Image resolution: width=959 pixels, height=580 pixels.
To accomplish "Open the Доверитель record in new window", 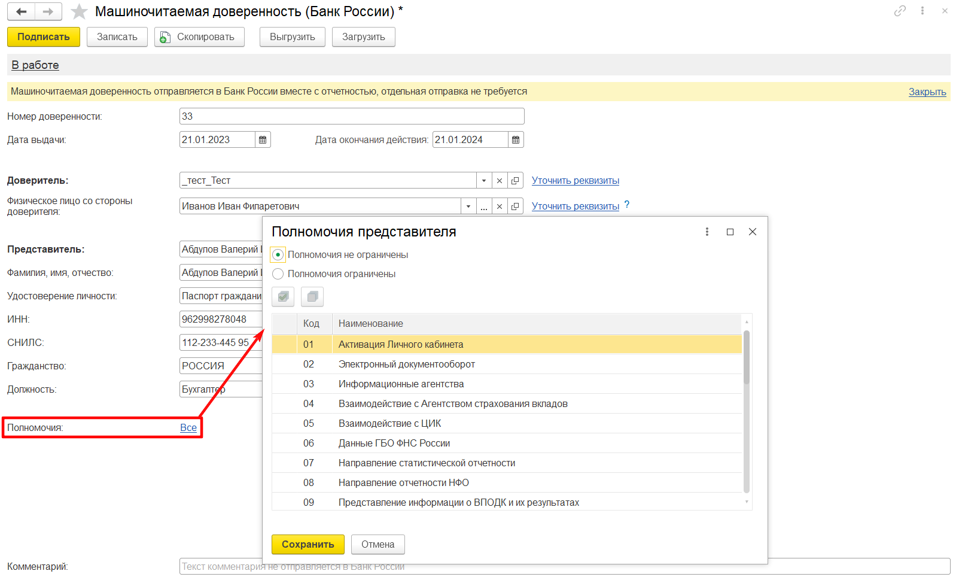I will tap(515, 181).
